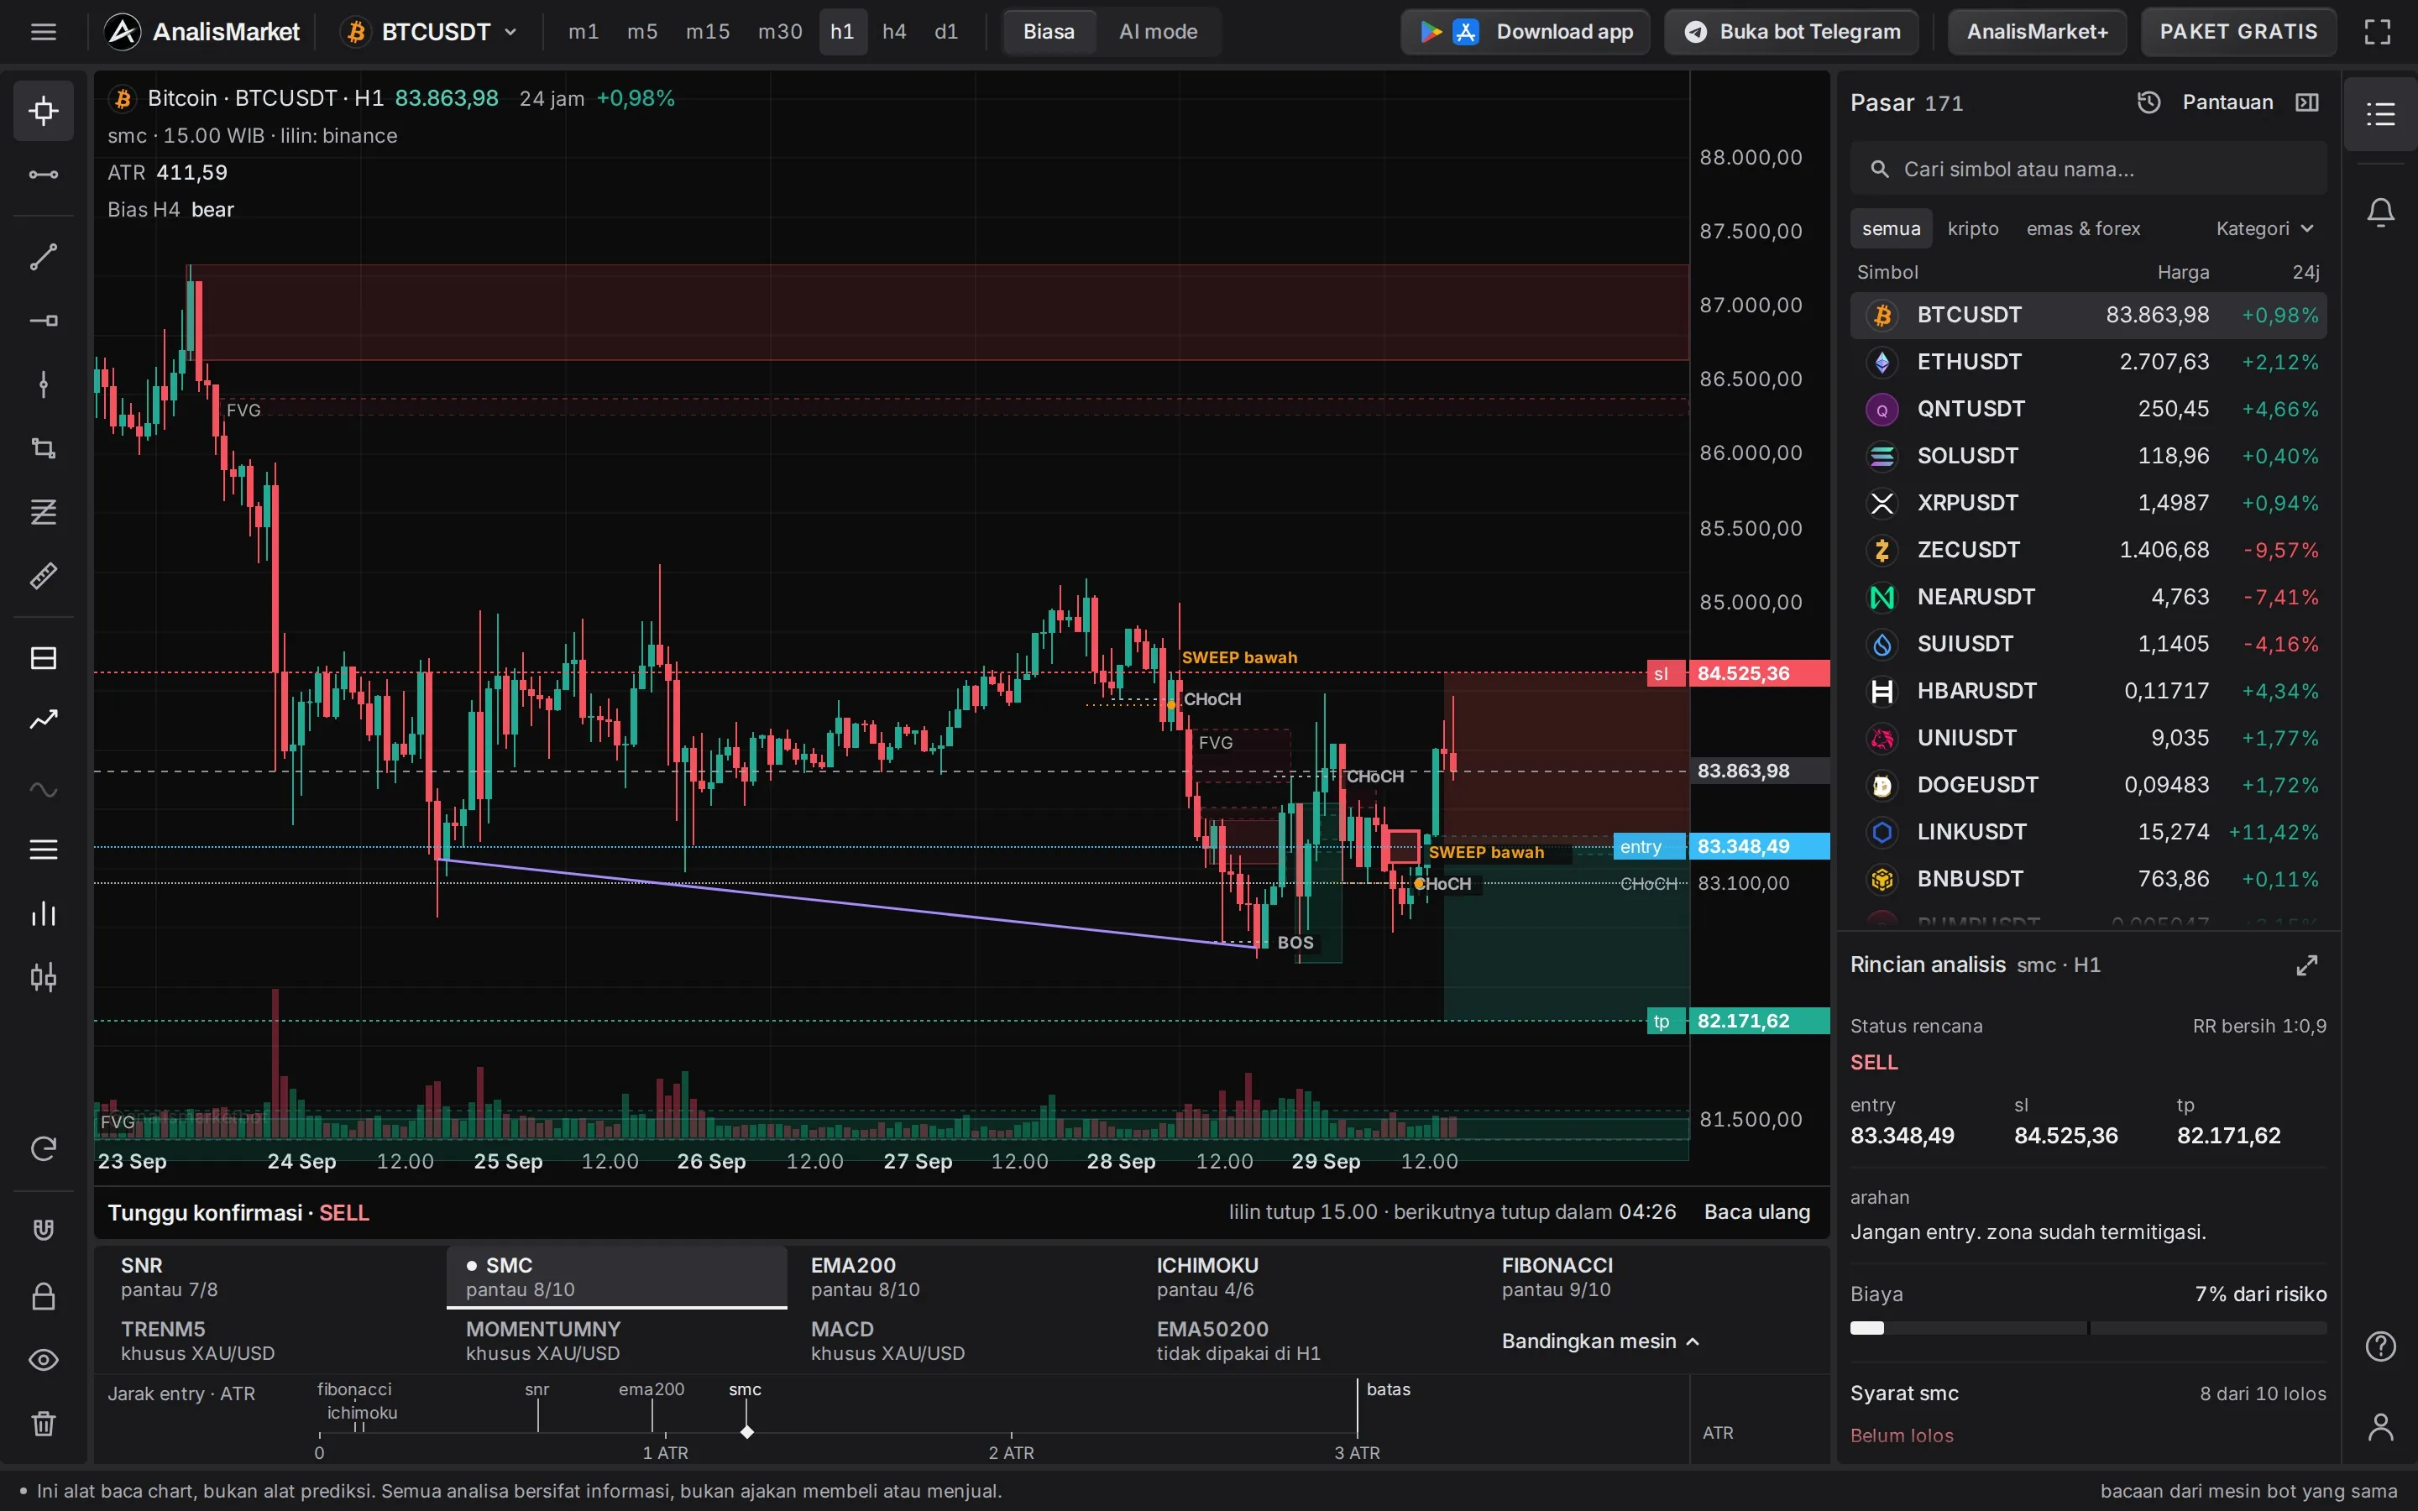Toggle lock drawings padlock icon
The height and width of the screenshot is (1511, 2418).
pos(43,1296)
